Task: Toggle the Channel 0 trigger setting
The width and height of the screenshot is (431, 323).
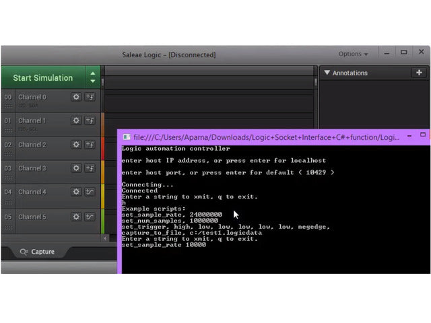Action: (x=90, y=97)
